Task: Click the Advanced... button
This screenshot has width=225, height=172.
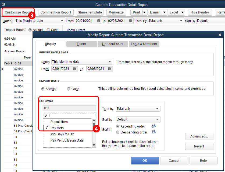Action: [199, 136]
